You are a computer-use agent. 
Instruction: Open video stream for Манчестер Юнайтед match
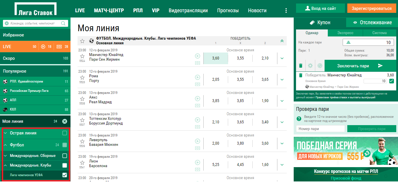(198, 56)
